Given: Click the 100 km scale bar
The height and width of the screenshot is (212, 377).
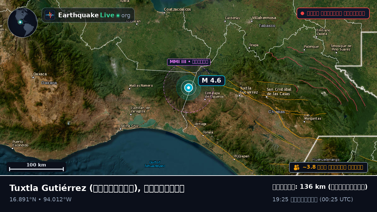Looking at the screenshot, I should pos(36,167).
